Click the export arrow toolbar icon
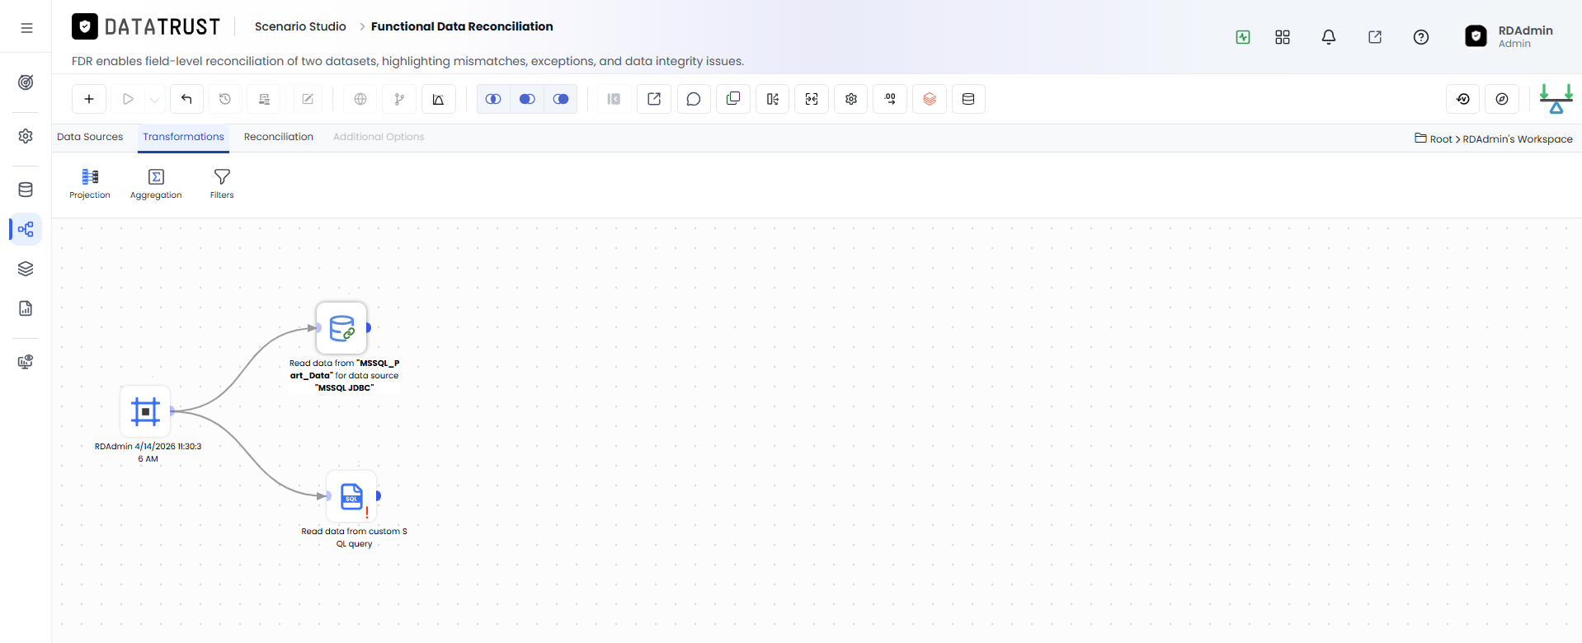 point(654,99)
